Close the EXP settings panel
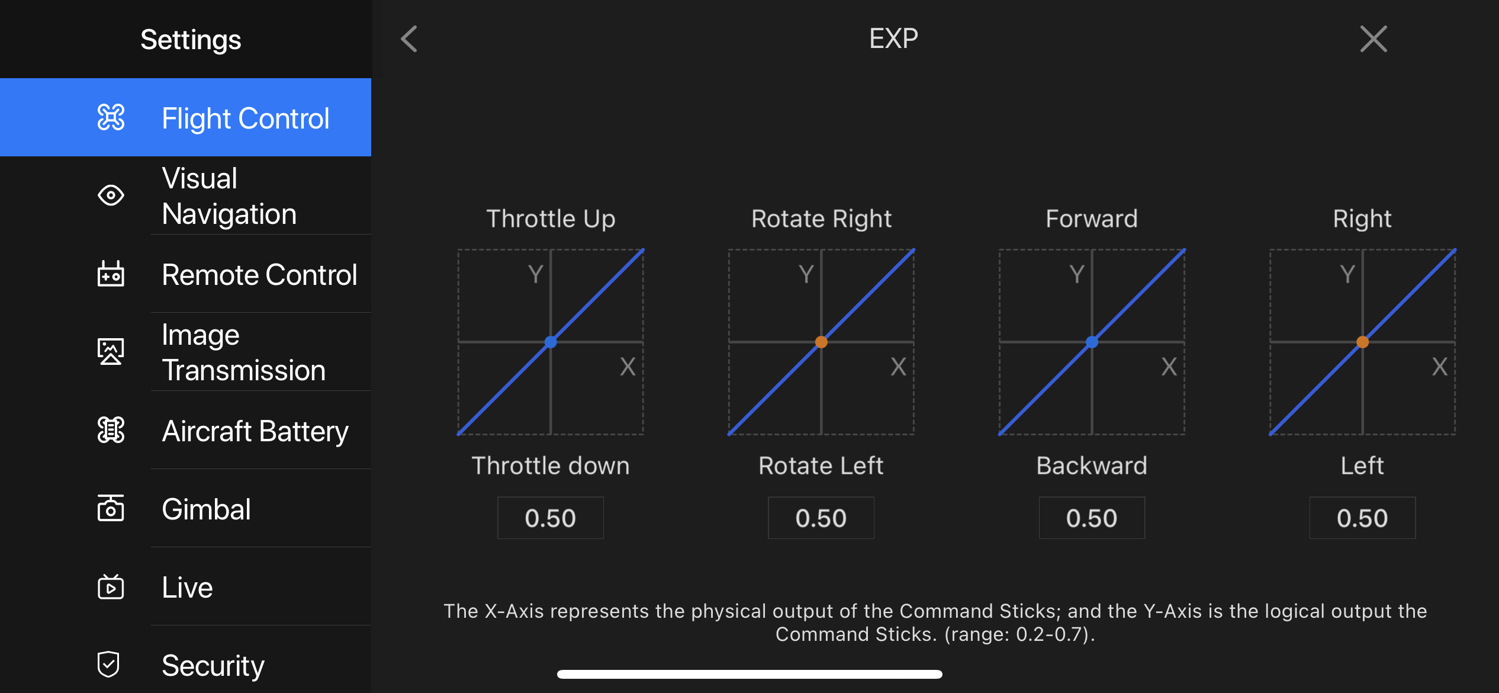Screen dimensions: 1499x693 tap(1373, 39)
